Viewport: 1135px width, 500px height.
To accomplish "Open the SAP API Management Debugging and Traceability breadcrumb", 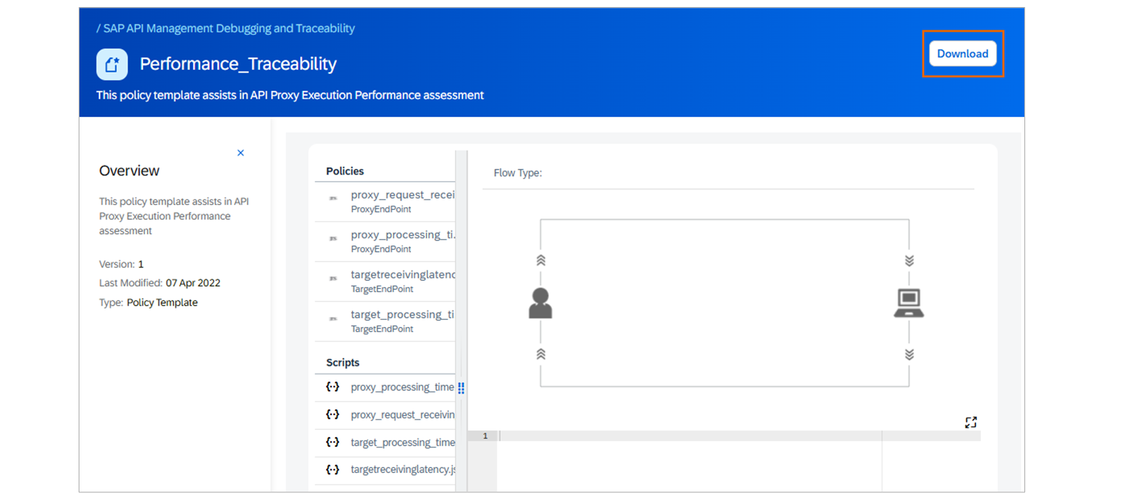I will tap(229, 28).
